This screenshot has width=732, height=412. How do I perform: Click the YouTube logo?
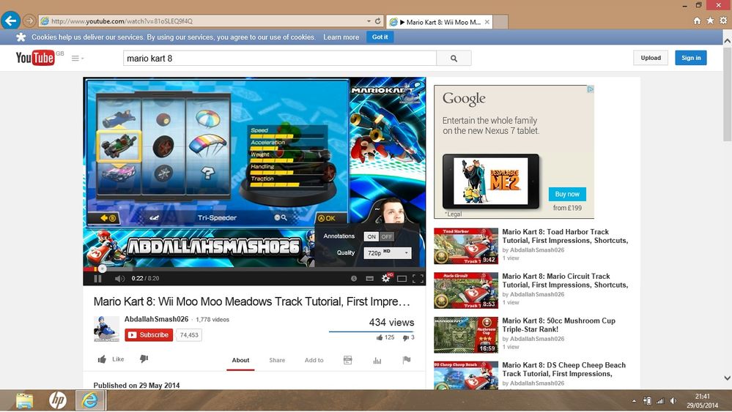(35, 58)
